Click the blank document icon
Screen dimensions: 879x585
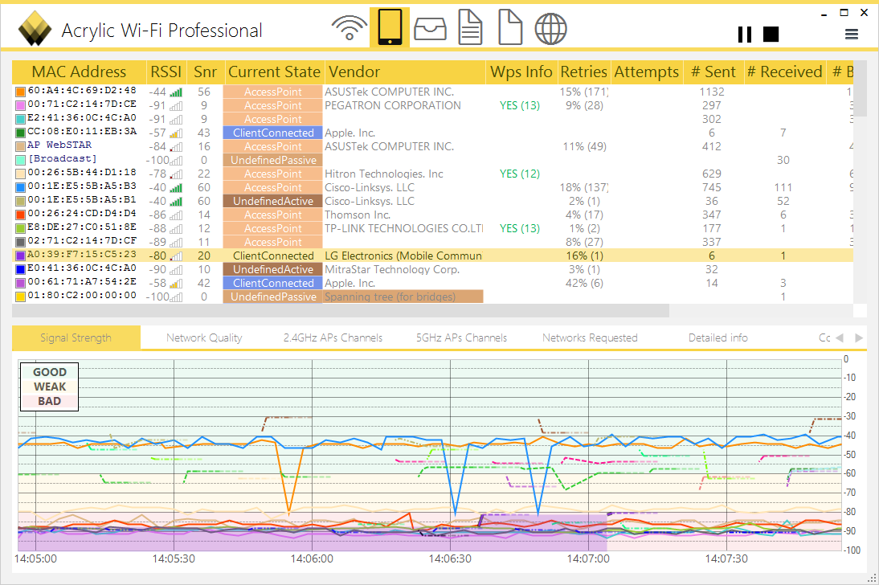(x=510, y=28)
